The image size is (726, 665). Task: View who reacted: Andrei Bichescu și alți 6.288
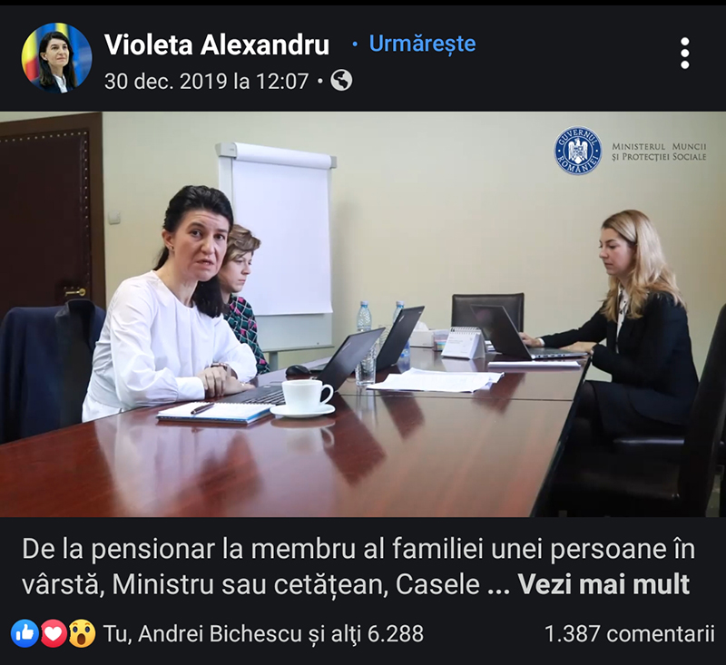263,633
